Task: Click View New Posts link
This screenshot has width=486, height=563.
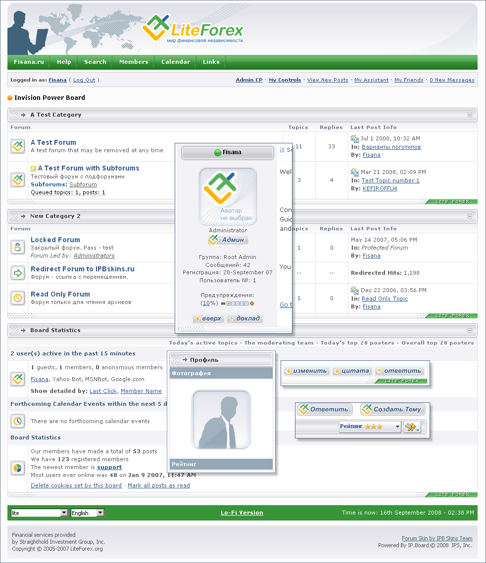Action: coord(328,80)
